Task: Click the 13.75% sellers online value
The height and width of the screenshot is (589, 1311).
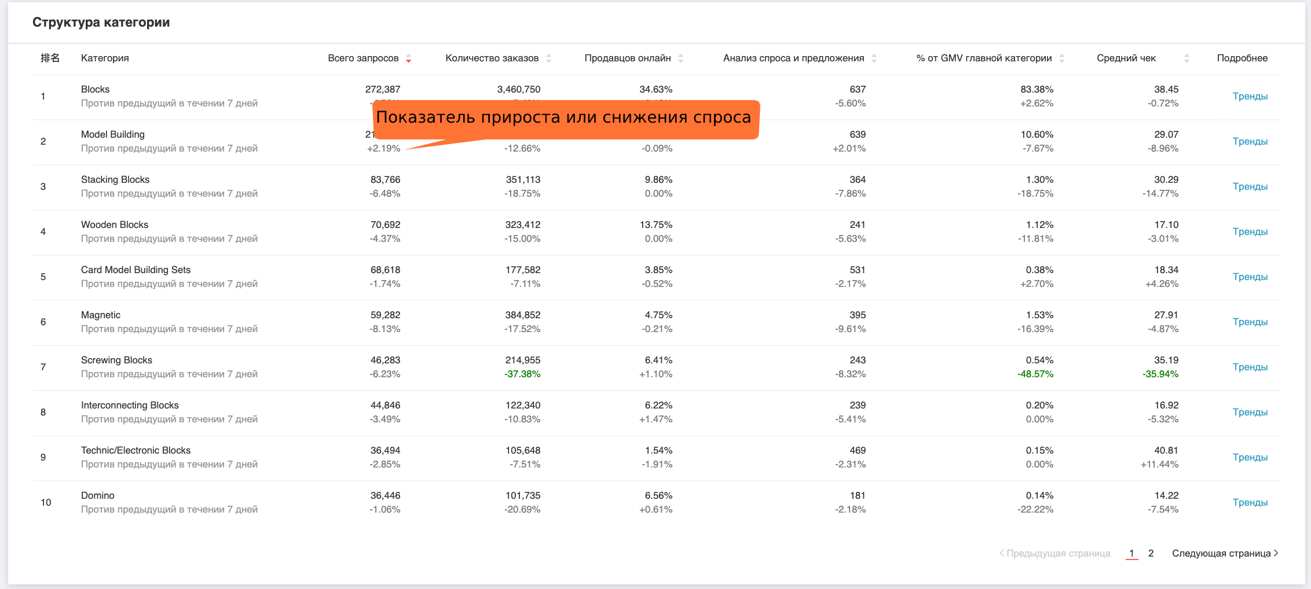Action: (x=656, y=224)
